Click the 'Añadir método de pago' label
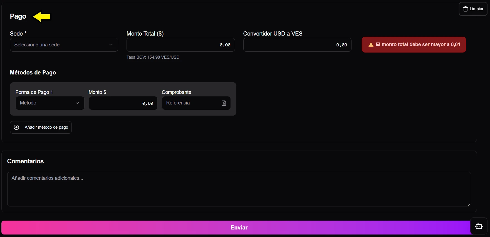The height and width of the screenshot is (237, 490). tap(46, 127)
